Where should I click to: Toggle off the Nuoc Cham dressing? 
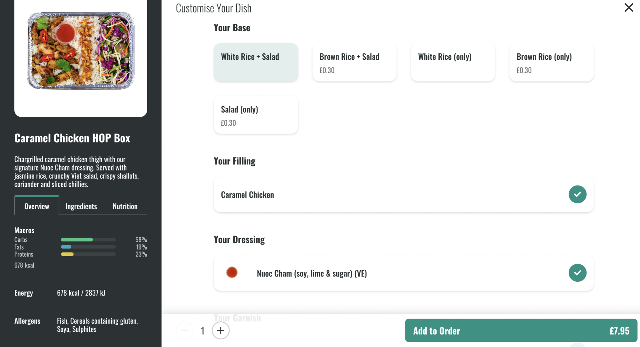point(403,273)
